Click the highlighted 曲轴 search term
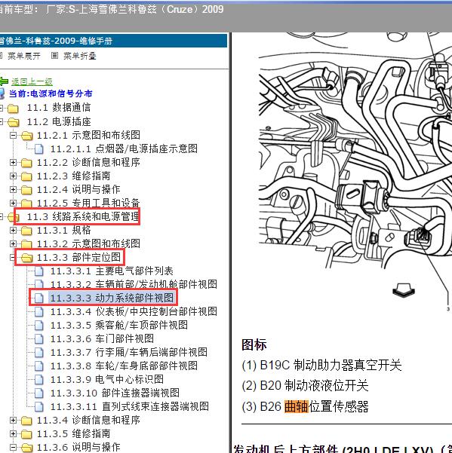 point(297,406)
